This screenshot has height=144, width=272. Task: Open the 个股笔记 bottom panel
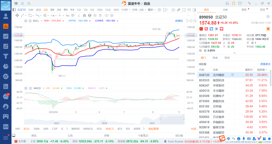click(x=143, y=136)
